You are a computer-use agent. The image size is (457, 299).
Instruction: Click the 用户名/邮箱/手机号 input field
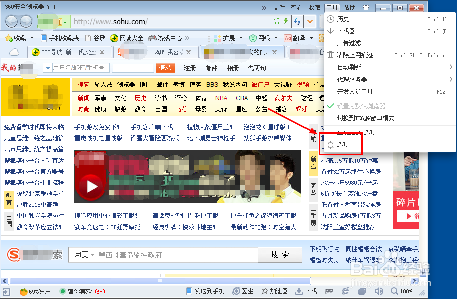click(x=81, y=68)
